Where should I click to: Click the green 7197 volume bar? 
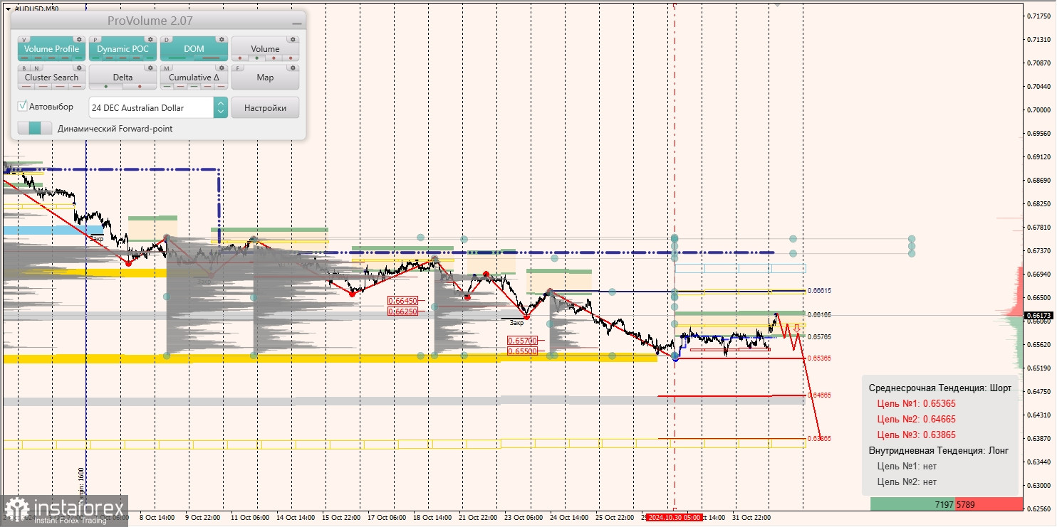pyautogui.click(x=912, y=504)
